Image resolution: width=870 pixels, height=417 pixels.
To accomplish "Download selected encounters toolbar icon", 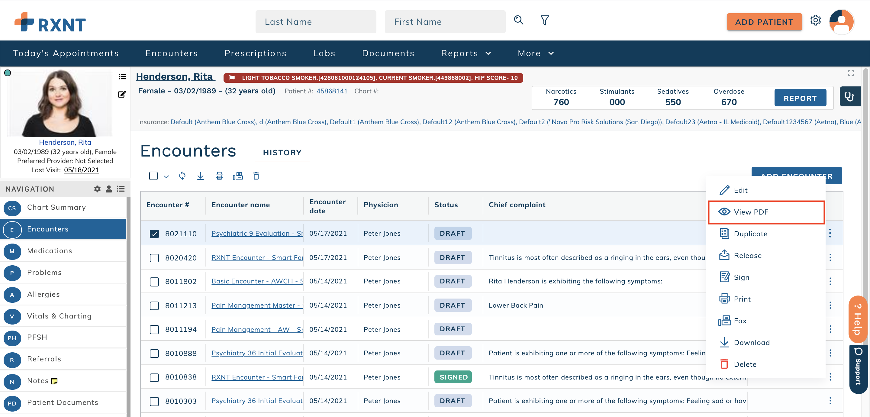I will (200, 176).
